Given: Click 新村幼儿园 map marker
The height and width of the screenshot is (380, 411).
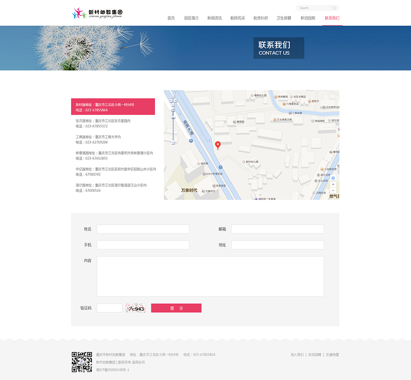Looking at the screenshot, I should pyautogui.click(x=243, y=162).
